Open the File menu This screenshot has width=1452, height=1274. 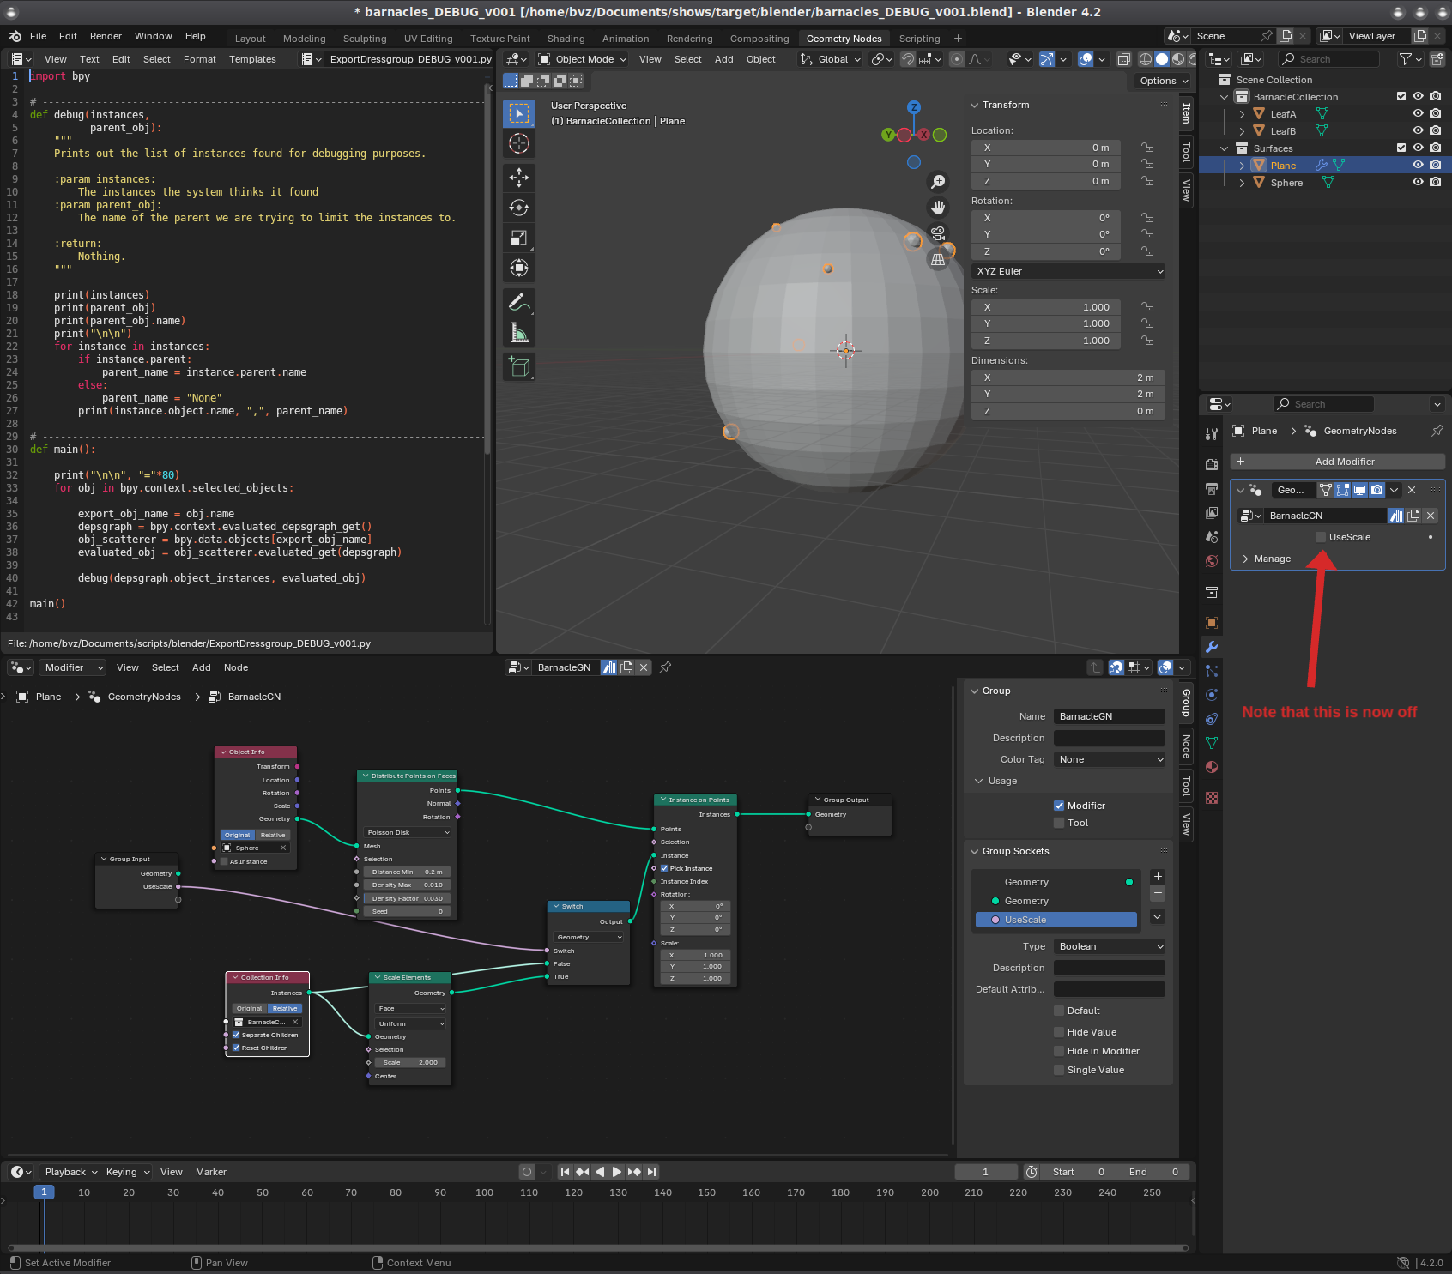coord(38,36)
